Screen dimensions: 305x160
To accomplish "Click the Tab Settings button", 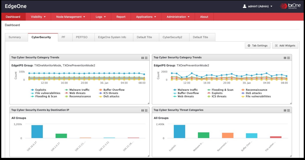I will pos(258,45).
